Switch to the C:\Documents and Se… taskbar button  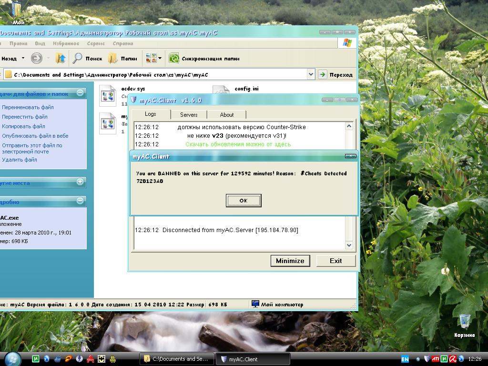pyautogui.click(x=176, y=359)
